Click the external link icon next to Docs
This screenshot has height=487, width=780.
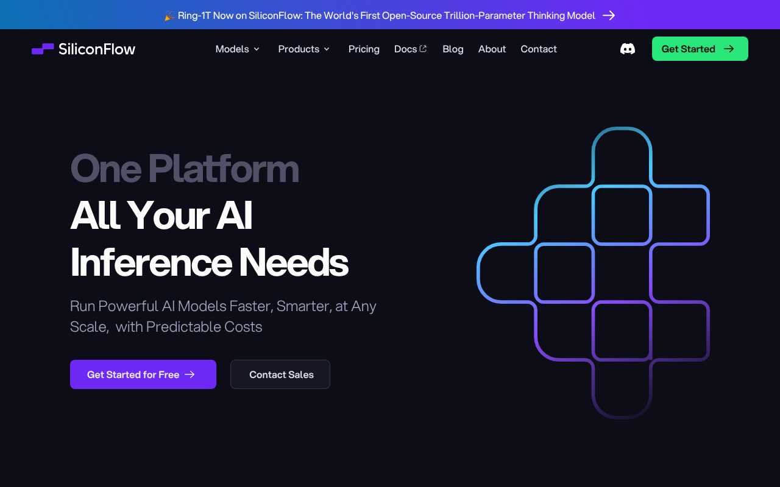[x=424, y=48]
